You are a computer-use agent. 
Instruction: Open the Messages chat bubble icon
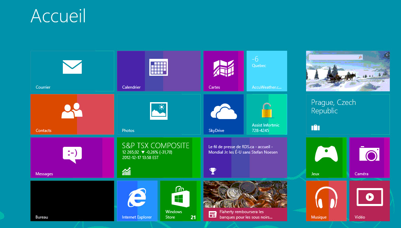(x=72, y=155)
